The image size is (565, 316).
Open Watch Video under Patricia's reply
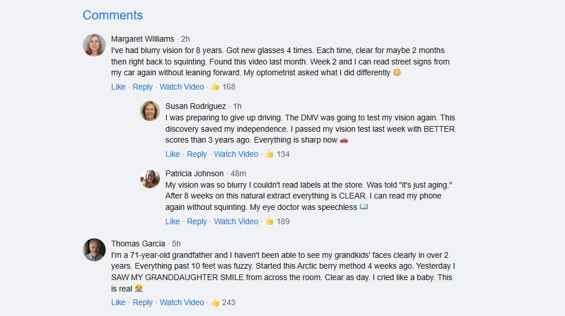[236, 221]
